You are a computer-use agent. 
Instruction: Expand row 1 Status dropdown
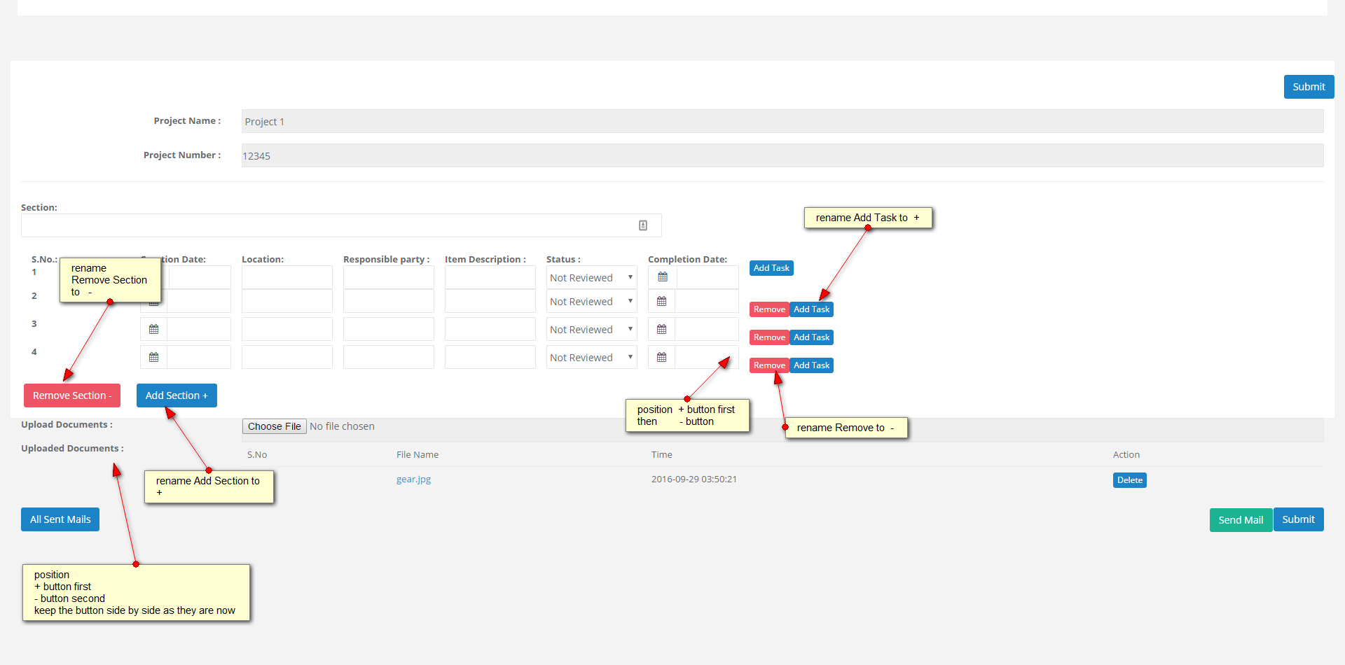591,278
